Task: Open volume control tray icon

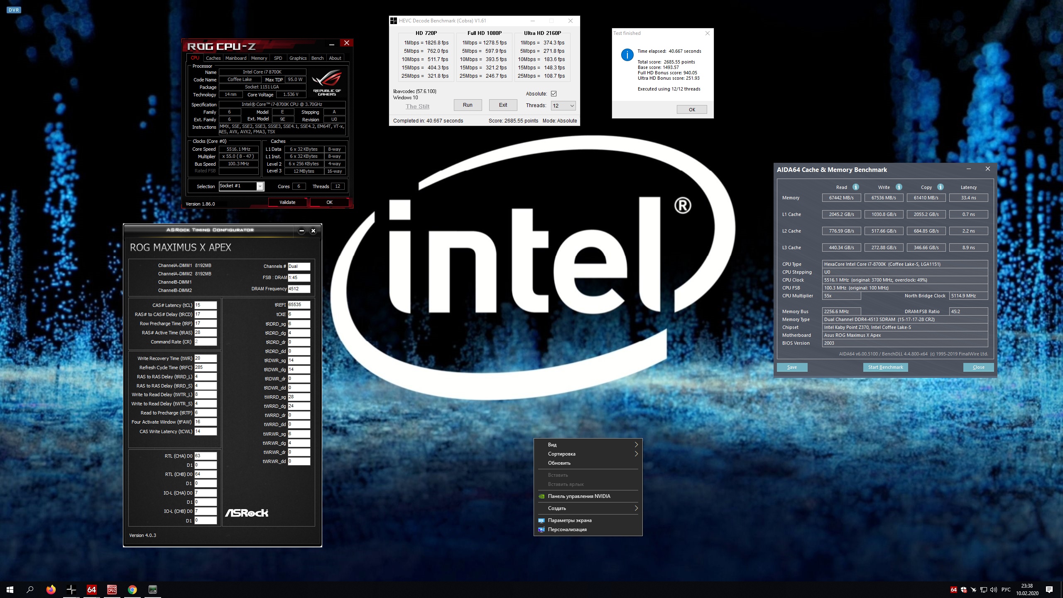Action: [x=993, y=590]
